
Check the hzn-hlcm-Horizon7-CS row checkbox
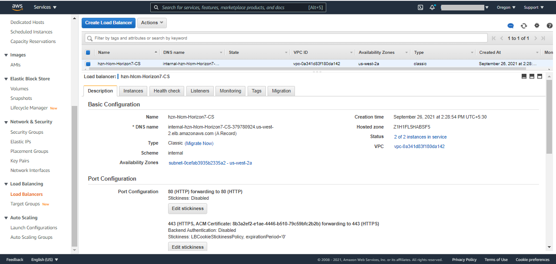tap(88, 63)
